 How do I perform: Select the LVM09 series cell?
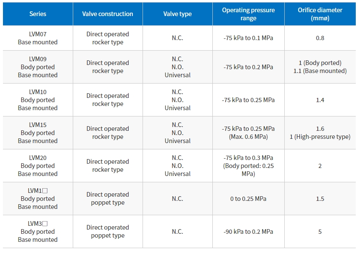pyautogui.click(x=38, y=67)
